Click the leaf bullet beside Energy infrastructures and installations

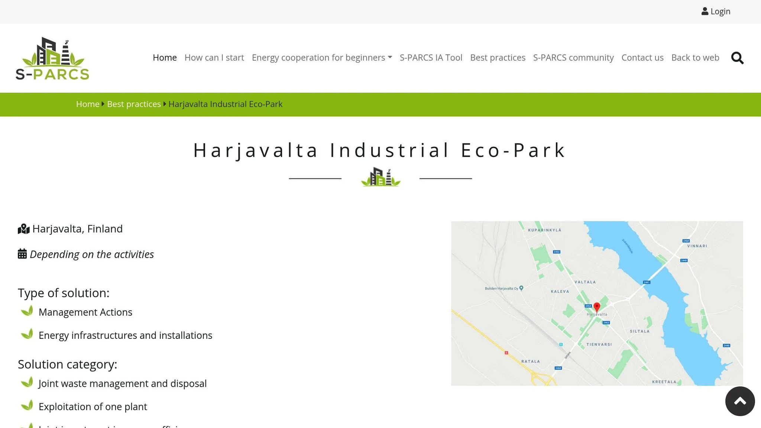pos(27,334)
